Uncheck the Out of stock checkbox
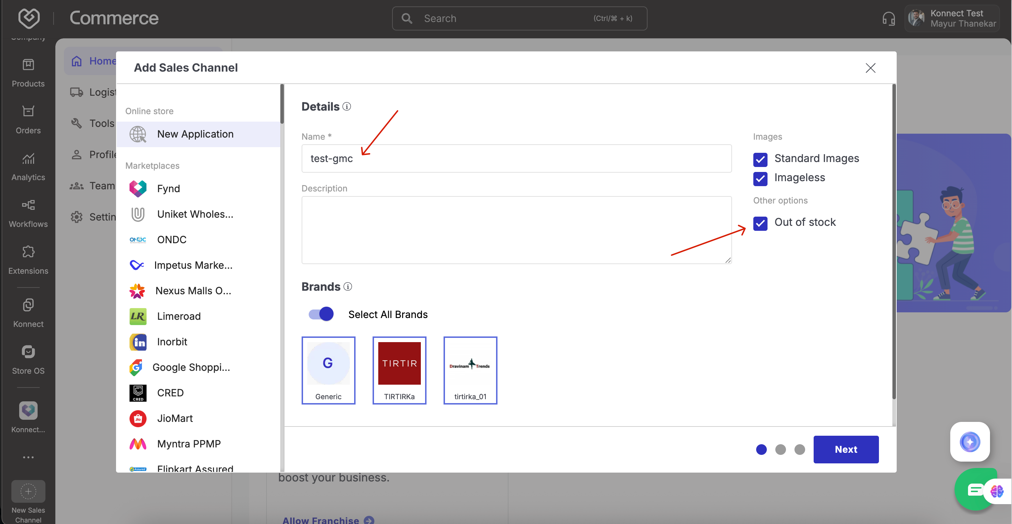The height and width of the screenshot is (524, 1012). [x=760, y=223]
